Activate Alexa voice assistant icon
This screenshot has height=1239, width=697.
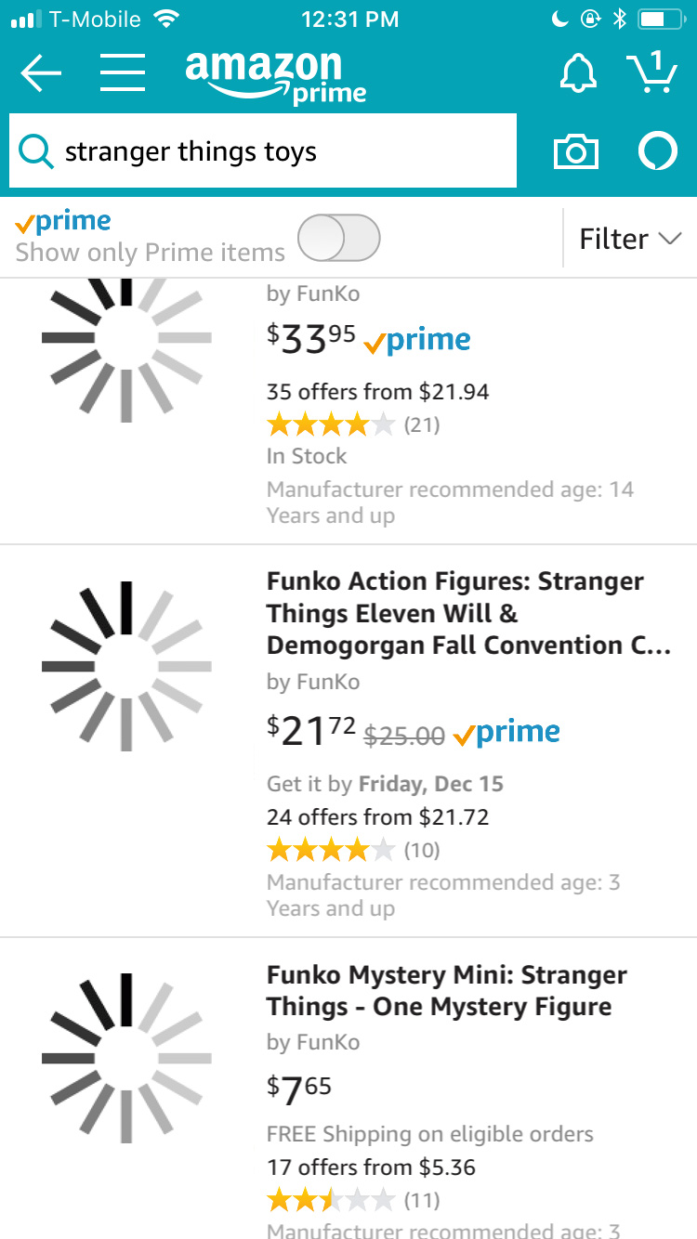coord(658,151)
